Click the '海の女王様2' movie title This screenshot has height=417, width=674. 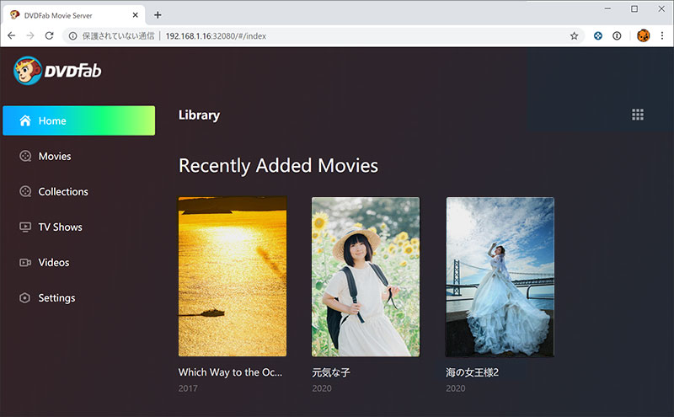[473, 372]
